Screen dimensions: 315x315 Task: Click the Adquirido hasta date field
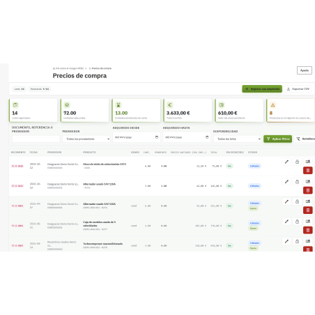pos(187,137)
